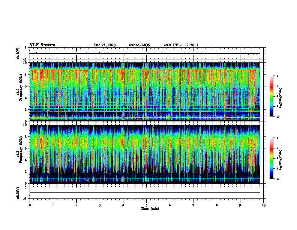Click the '-10' value on ch.2 color scale

coord(277,179)
